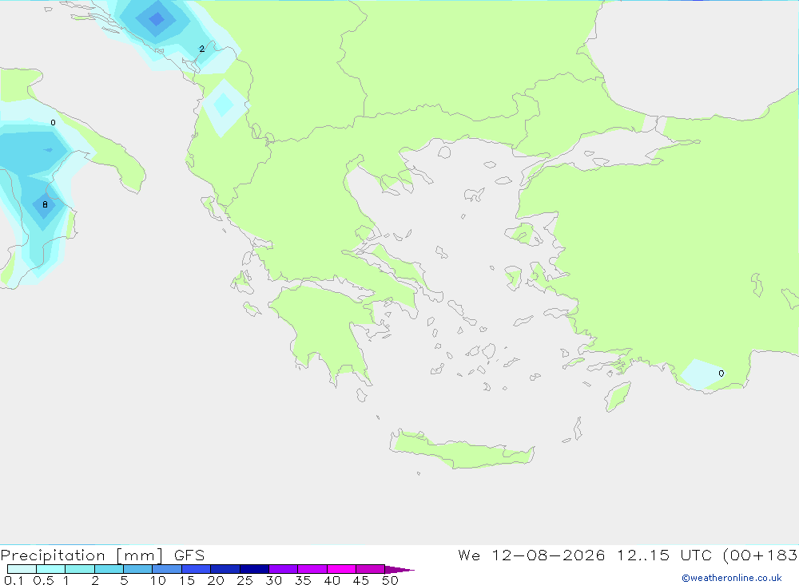Pick the 15–20 mm legend color swatch

point(197,569)
